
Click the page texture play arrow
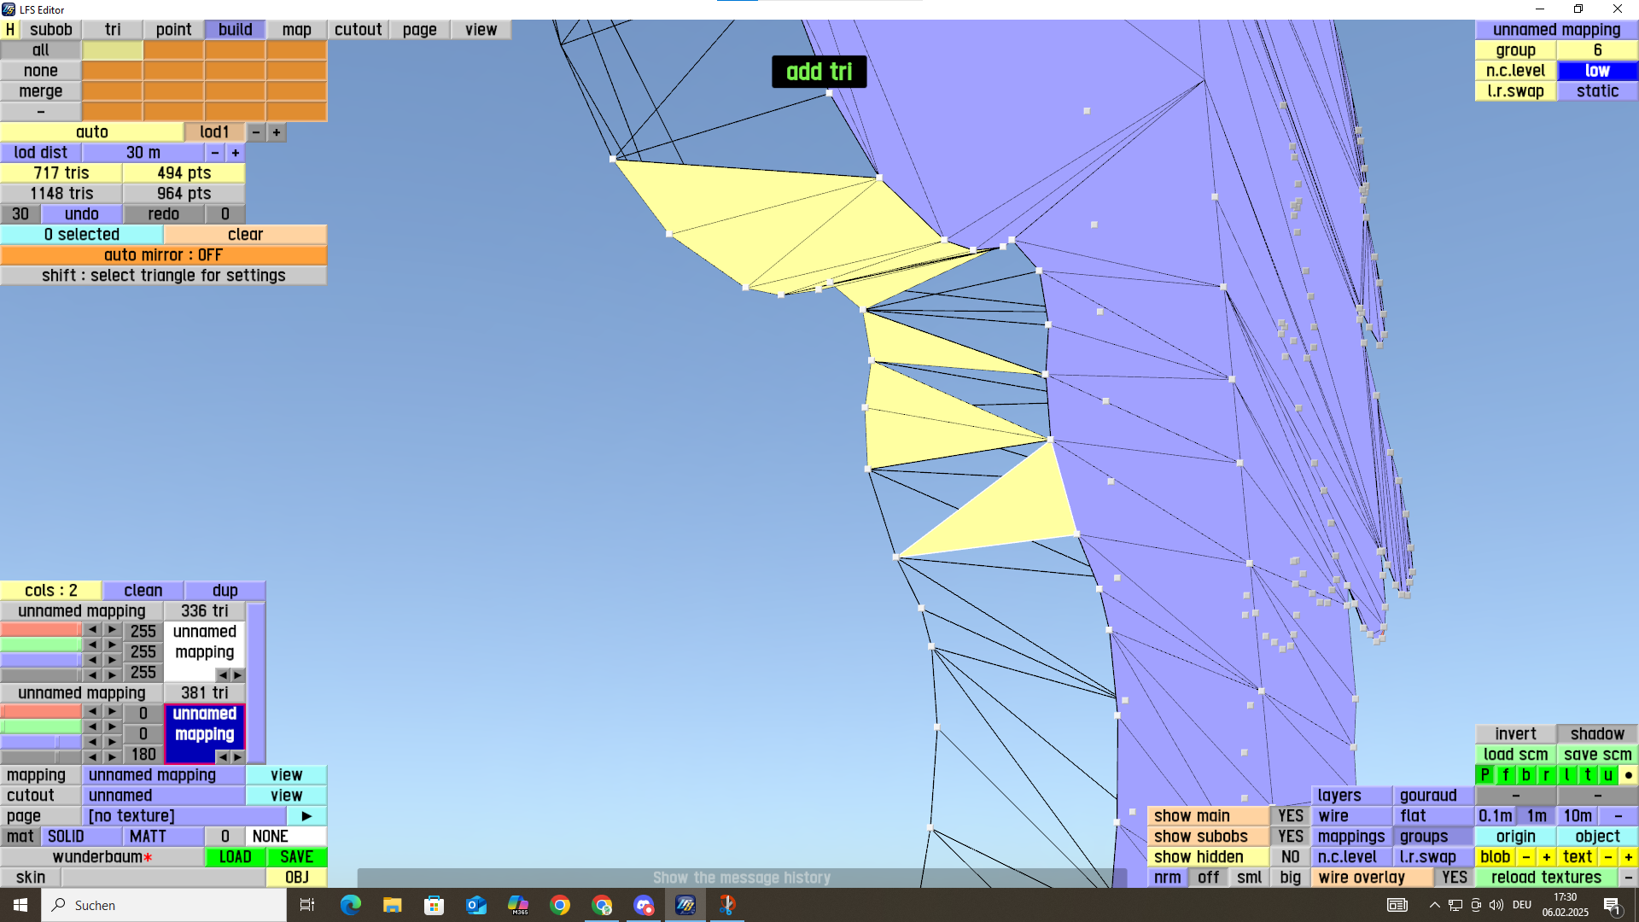306,816
